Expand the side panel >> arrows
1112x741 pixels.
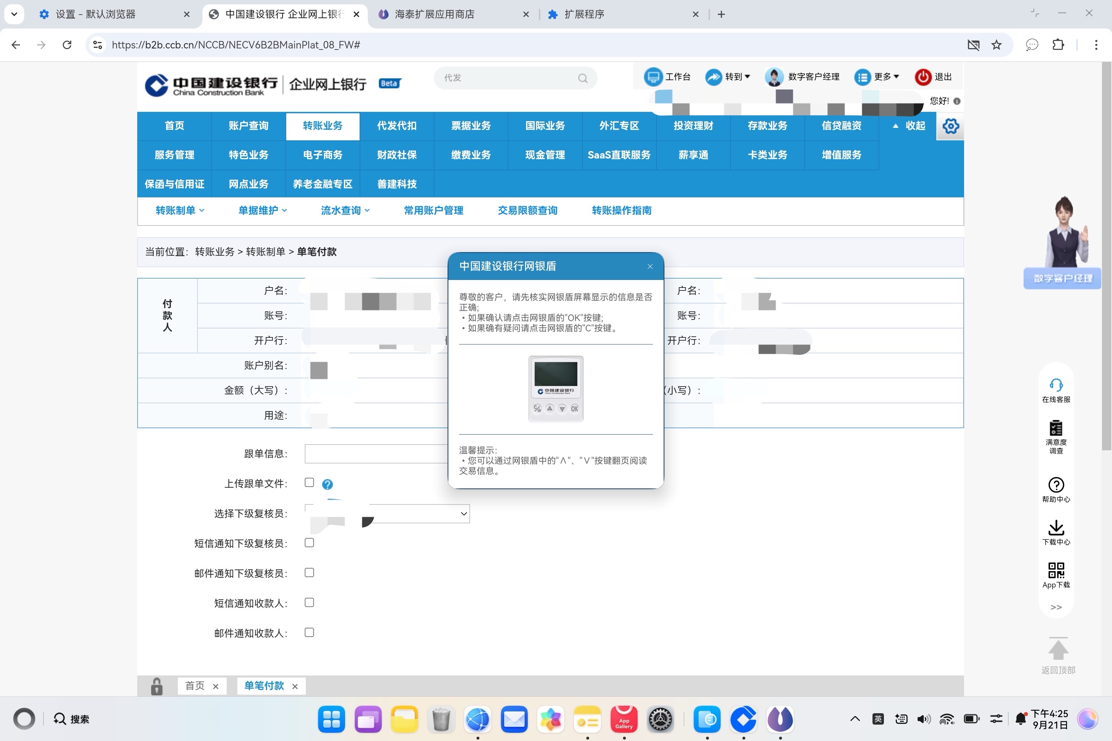(1056, 607)
